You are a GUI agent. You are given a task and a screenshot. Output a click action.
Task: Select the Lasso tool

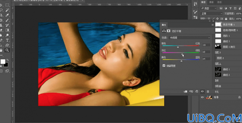(x=1, y=10)
